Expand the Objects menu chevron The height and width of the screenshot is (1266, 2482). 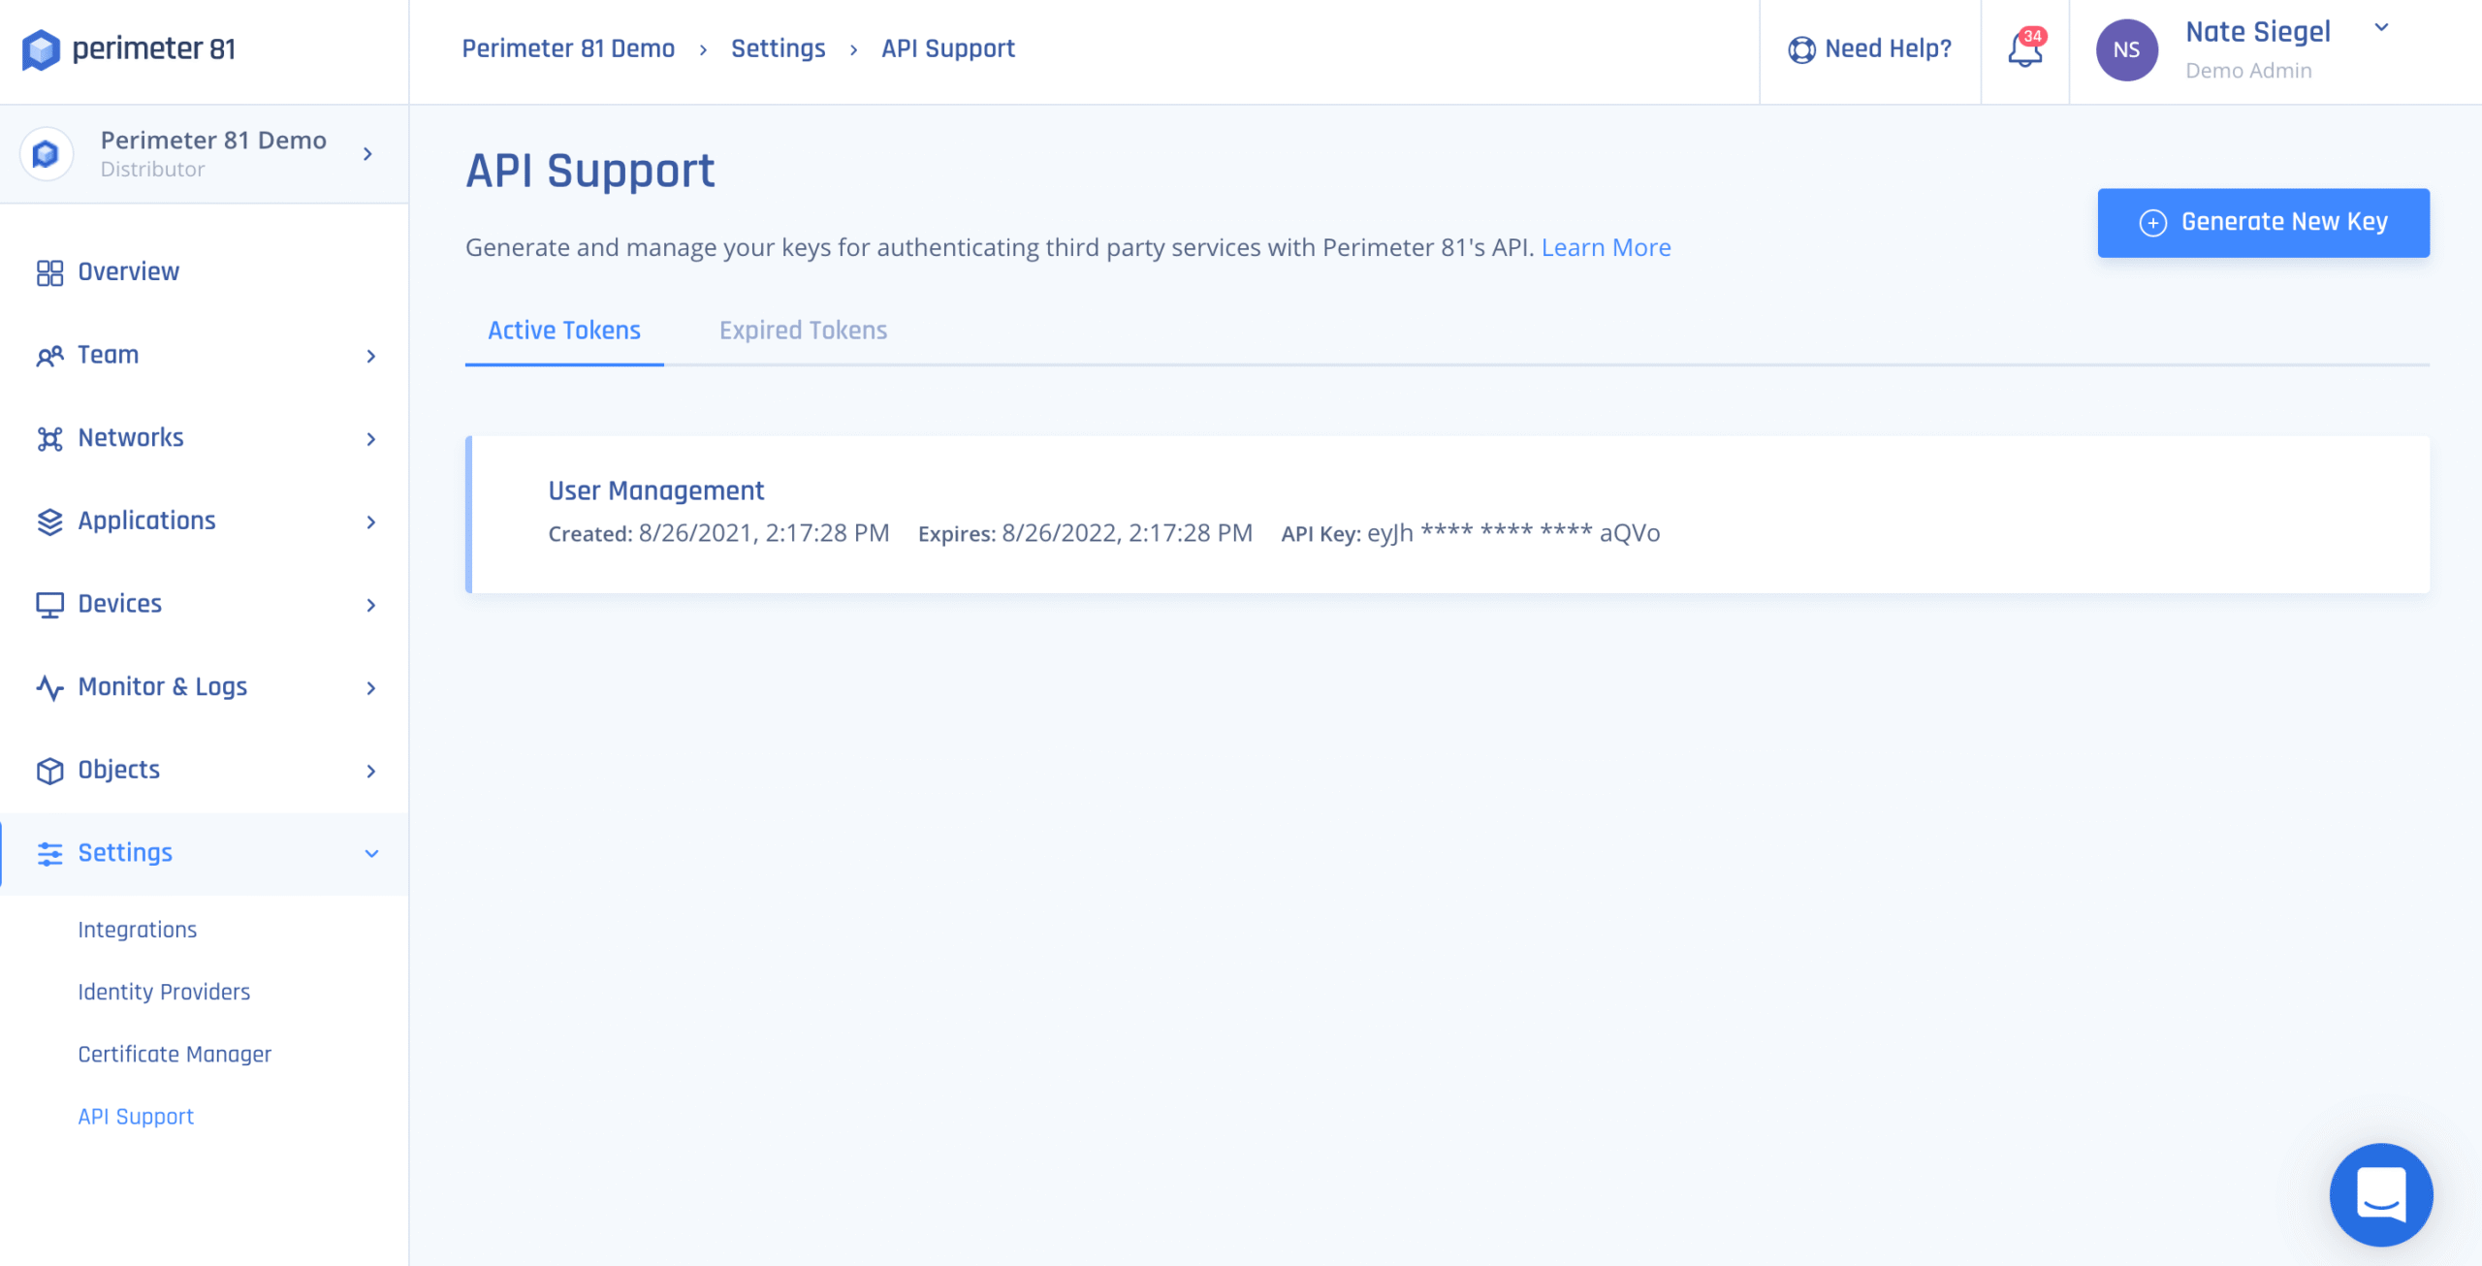pyautogui.click(x=370, y=771)
